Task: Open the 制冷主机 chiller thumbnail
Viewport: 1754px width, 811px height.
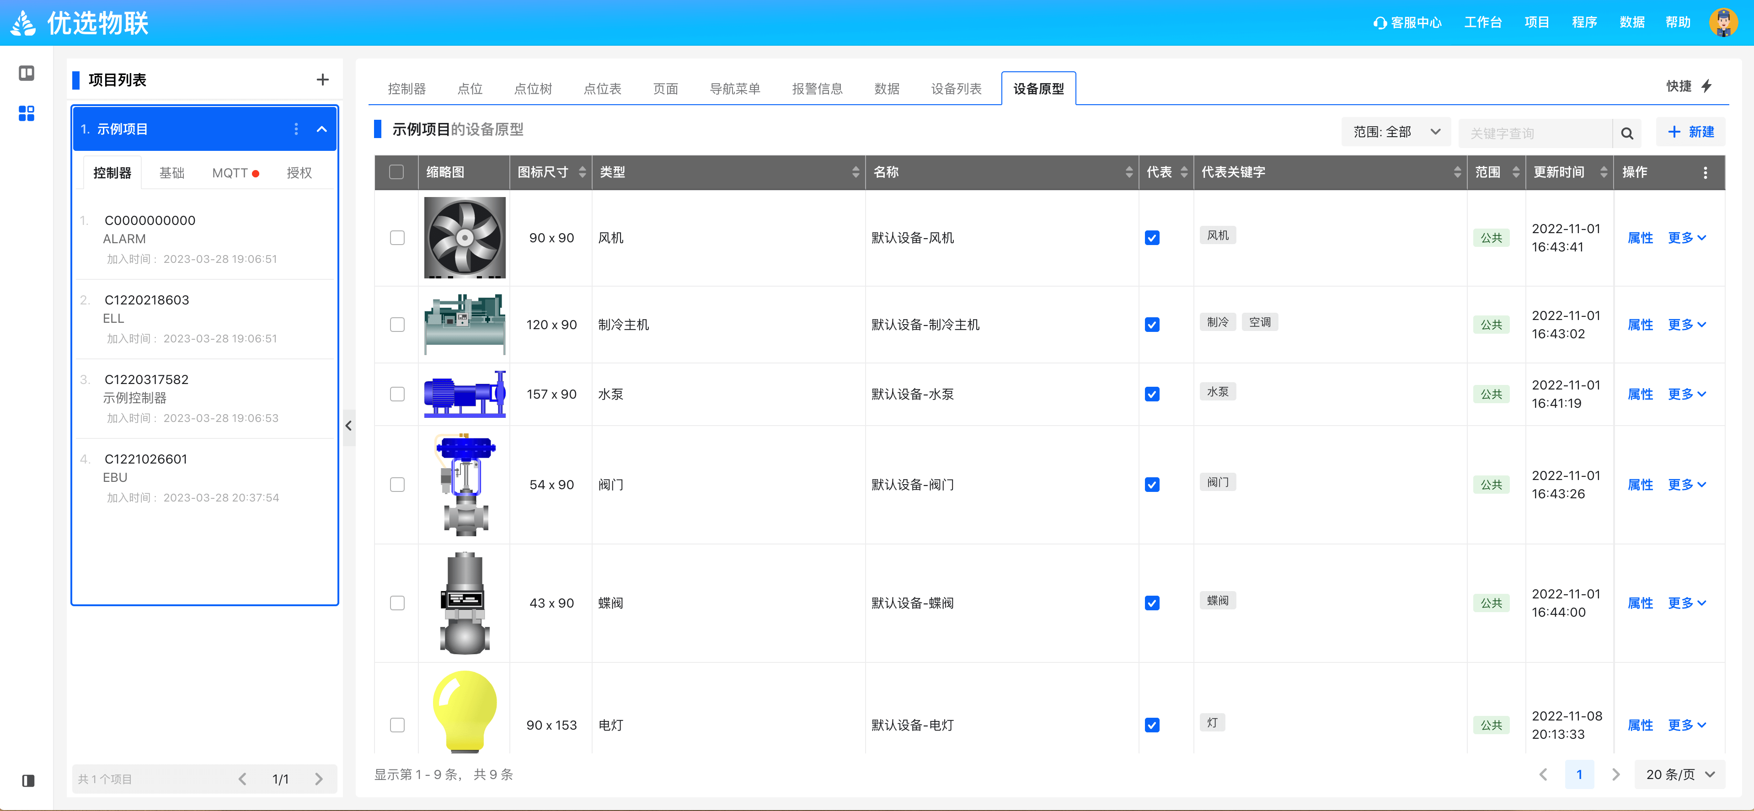Action: coord(465,324)
